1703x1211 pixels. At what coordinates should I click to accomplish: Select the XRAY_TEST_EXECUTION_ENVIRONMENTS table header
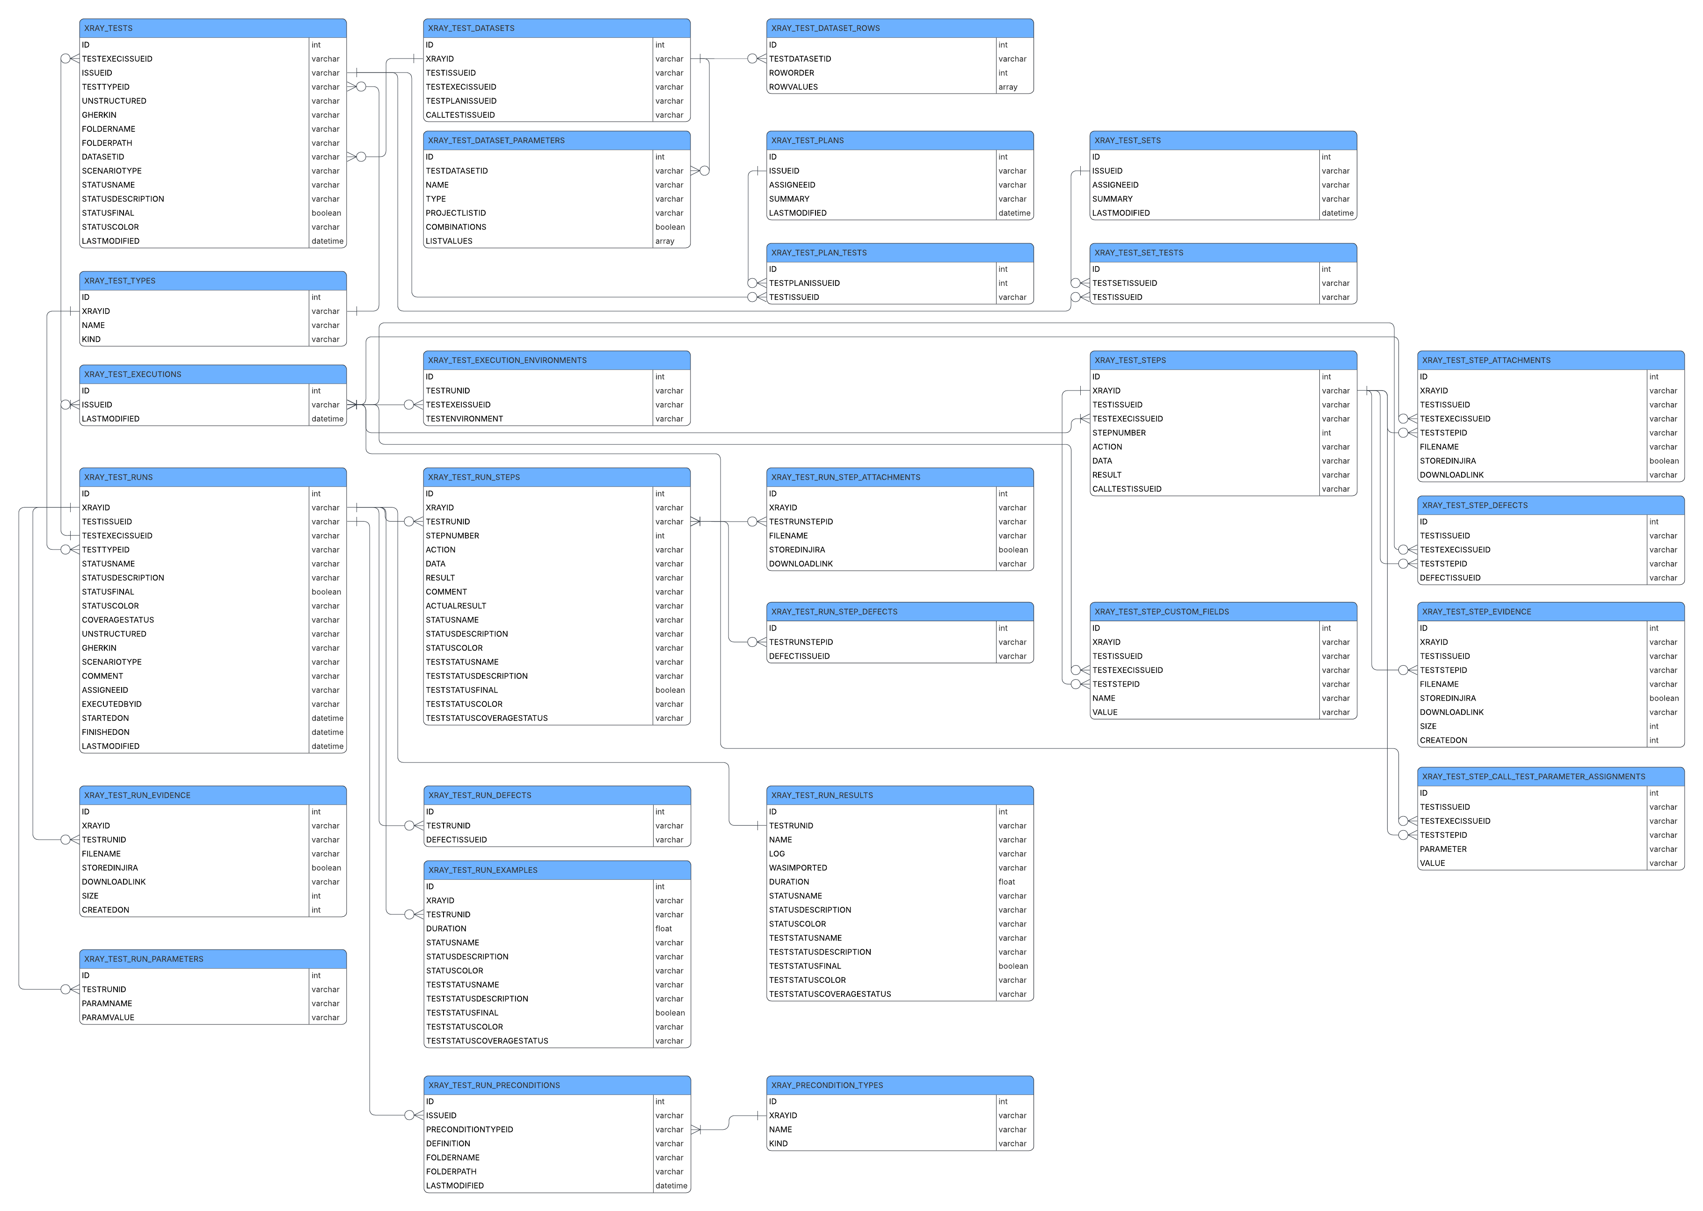556,360
